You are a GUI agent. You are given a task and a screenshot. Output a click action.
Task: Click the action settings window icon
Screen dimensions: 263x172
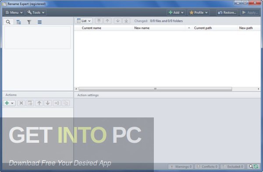coord(30,103)
